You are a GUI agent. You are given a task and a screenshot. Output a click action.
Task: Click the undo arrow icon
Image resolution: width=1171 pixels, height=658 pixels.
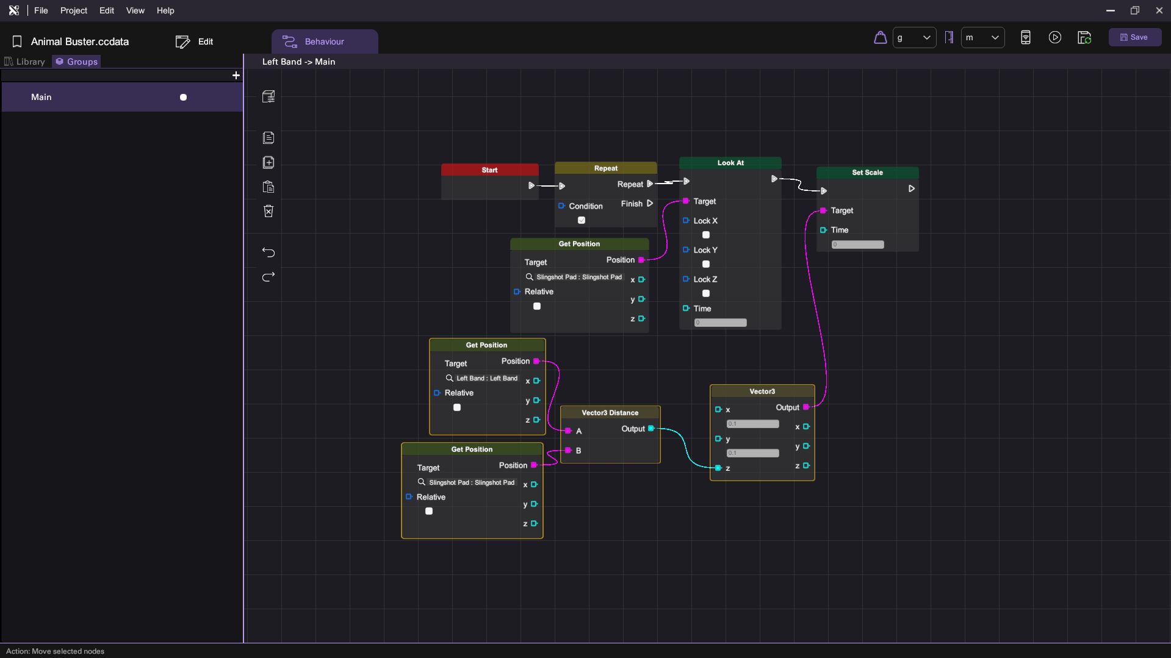click(x=268, y=252)
